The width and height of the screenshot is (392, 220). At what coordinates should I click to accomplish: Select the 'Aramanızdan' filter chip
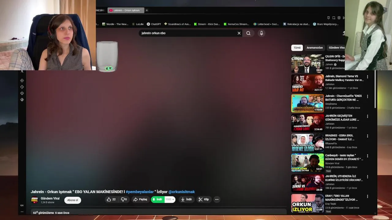point(315,48)
